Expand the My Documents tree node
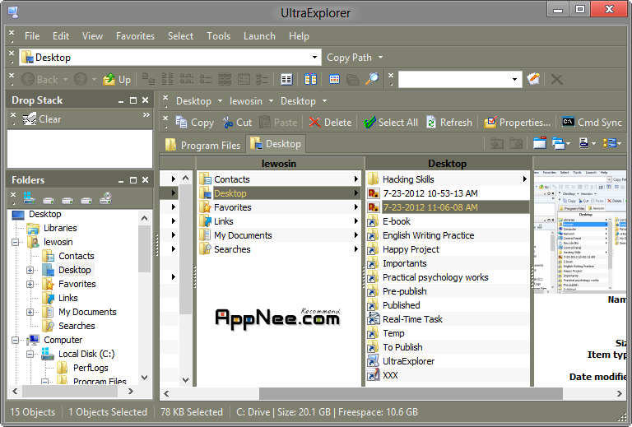The image size is (632, 427). pos(30,312)
